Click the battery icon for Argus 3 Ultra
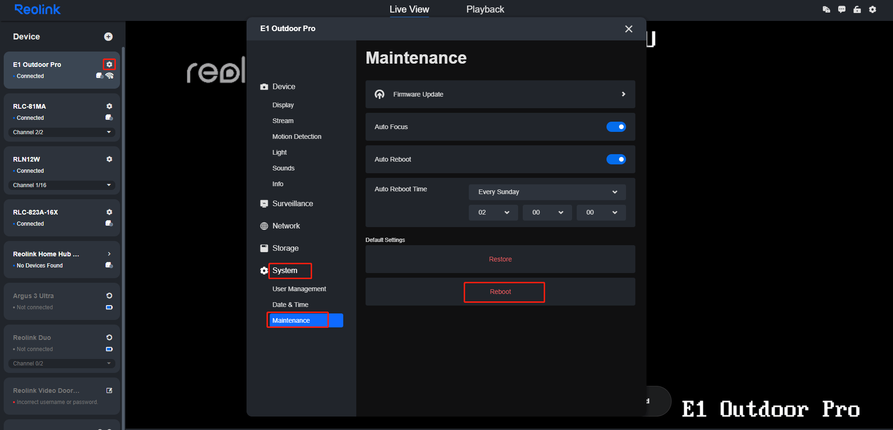The width and height of the screenshot is (893, 430). [x=109, y=307]
